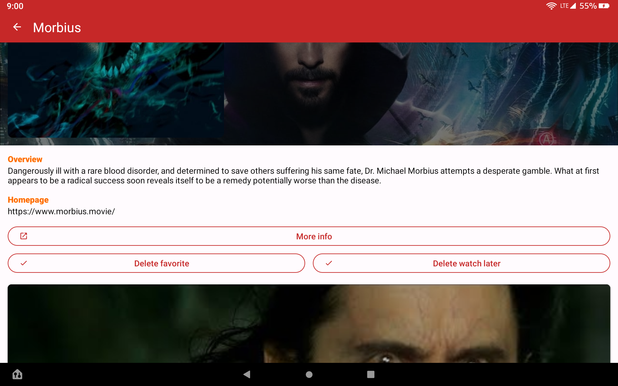This screenshot has height=386, width=618.
Task: Tap the Wi-Fi icon in the status bar
Action: [x=551, y=5]
